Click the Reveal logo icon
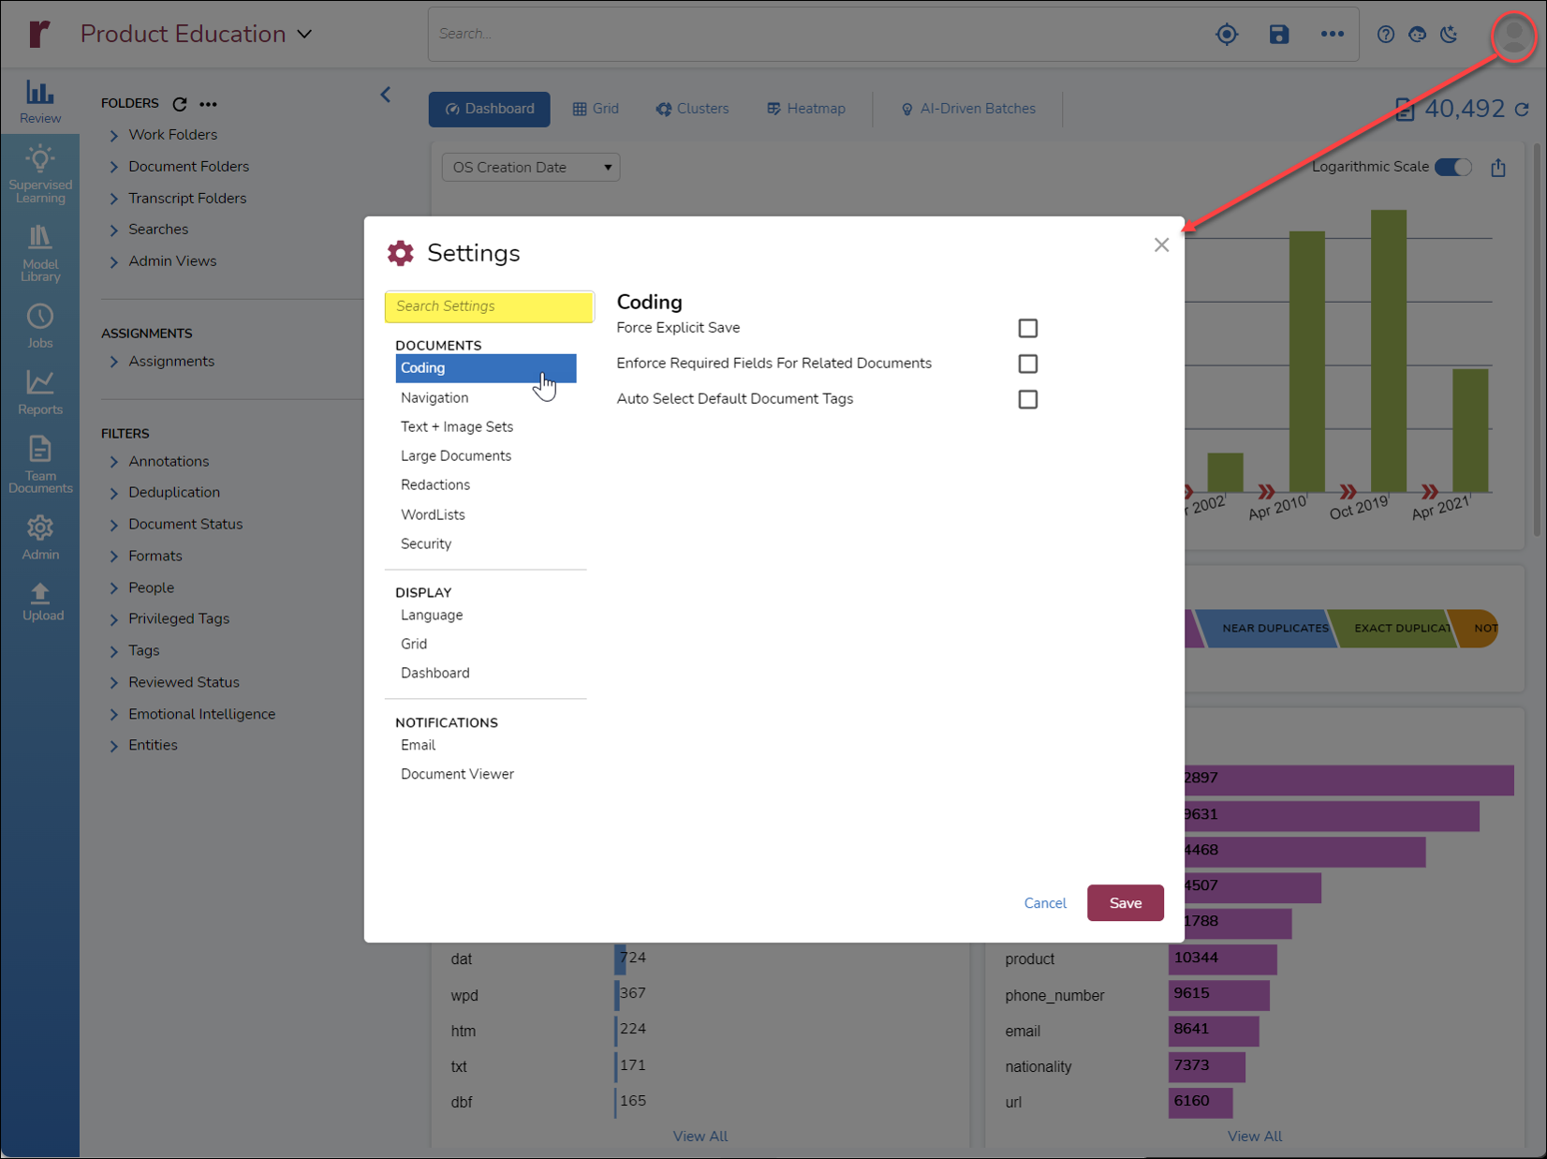This screenshot has width=1547, height=1159. pyautogui.click(x=39, y=34)
